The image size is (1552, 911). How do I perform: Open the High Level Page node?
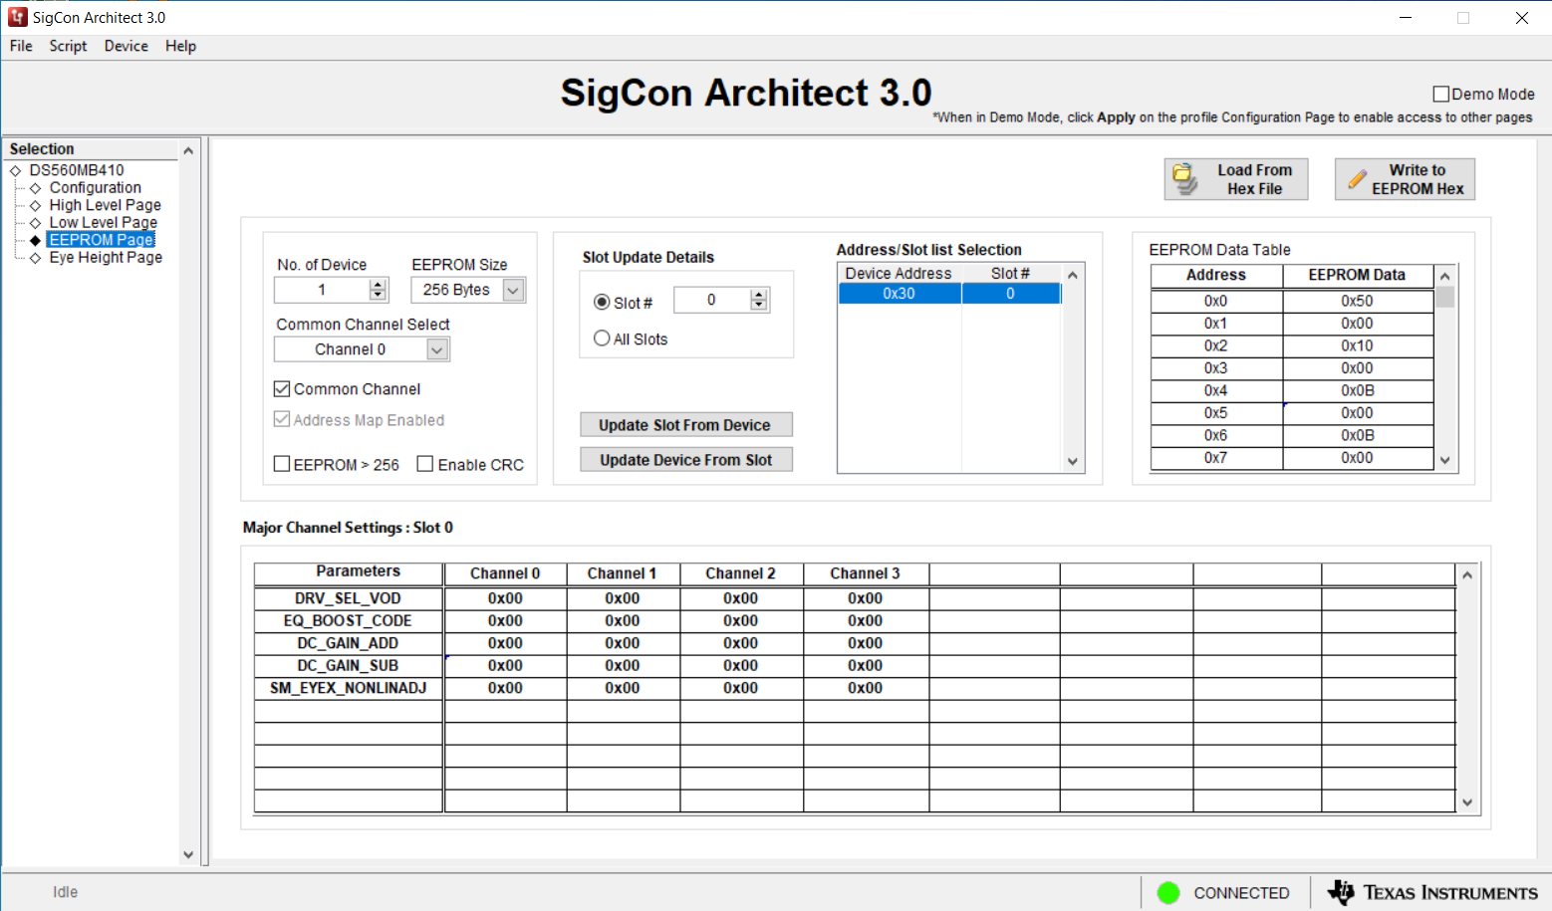click(105, 205)
